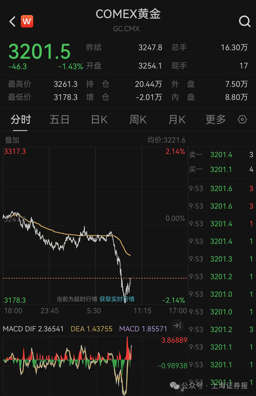Switch to the 日K chart tab
The height and width of the screenshot is (396, 256).
click(99, 120)
